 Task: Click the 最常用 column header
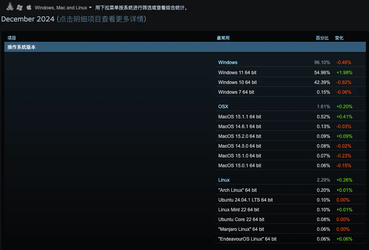coord(223,38)
